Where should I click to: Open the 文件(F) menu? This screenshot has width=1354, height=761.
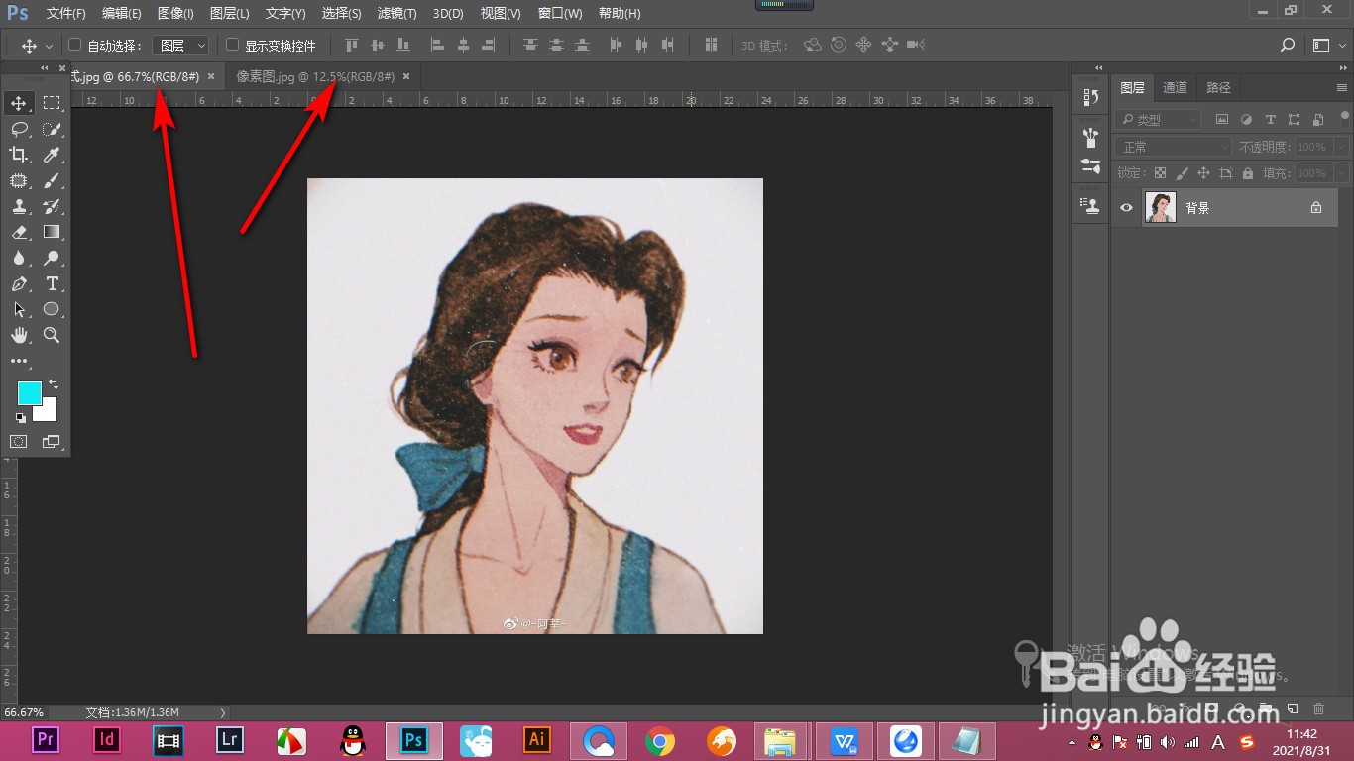(x=65, y=14)
